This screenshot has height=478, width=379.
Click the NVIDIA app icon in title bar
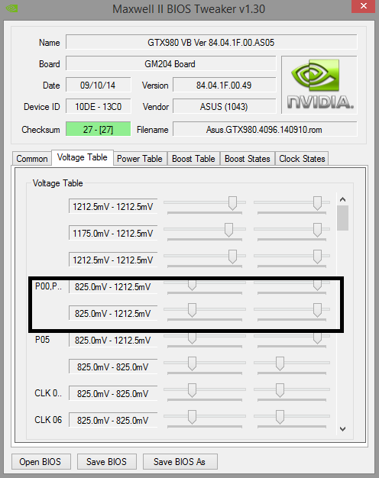(x=12, y=8)
